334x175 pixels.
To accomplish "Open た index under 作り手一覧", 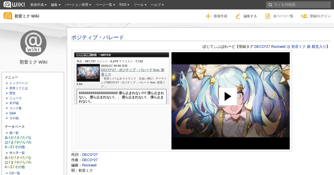I will (x=24, y=157).
